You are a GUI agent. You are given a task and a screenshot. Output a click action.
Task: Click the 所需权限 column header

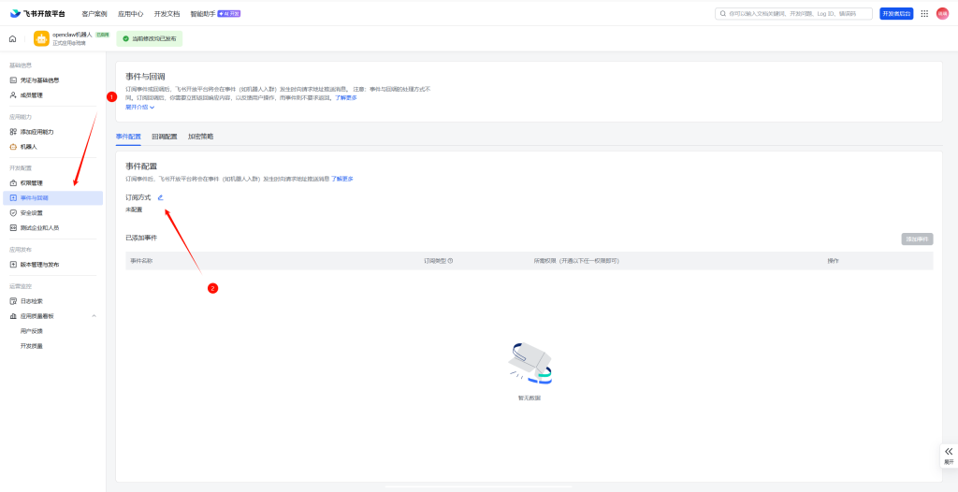click(x=576, y=261)
